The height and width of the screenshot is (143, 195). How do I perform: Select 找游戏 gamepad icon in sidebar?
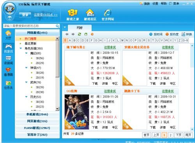[x=9, y=49]
